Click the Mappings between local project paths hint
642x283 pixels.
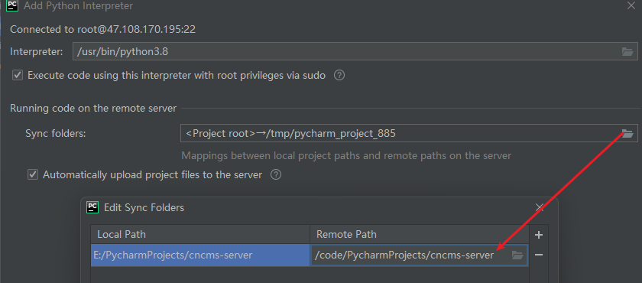coord(346,155)
